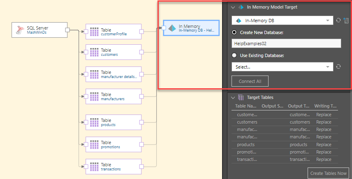The height and width of the screenshot is (179, 352).
Task: Collapse the In Memory Model Target section
Action: point(233,7)
